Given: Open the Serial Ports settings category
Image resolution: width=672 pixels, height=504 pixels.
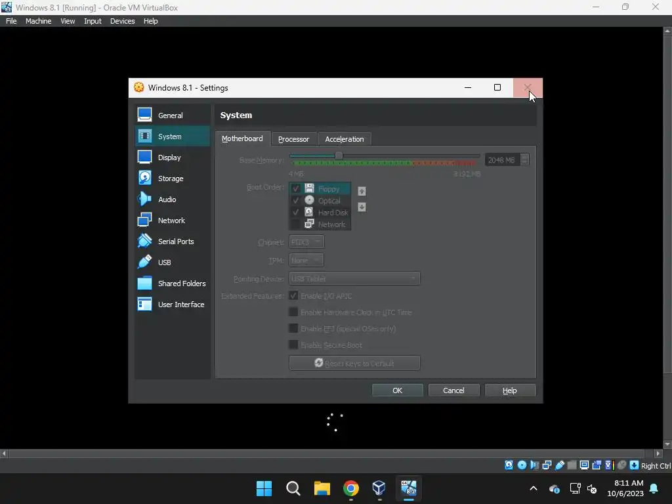Looking at the screenshot, I should coord(173,241).
